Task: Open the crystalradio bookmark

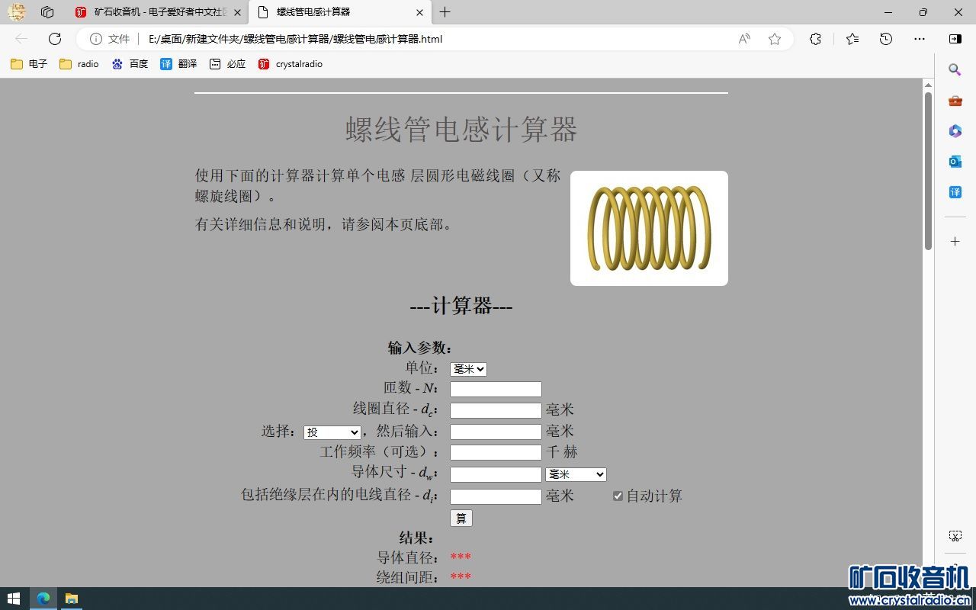Action: (x=291, y=64)
